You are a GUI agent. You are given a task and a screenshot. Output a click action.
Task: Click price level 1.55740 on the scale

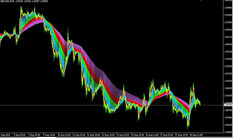(x=228, y=110)
